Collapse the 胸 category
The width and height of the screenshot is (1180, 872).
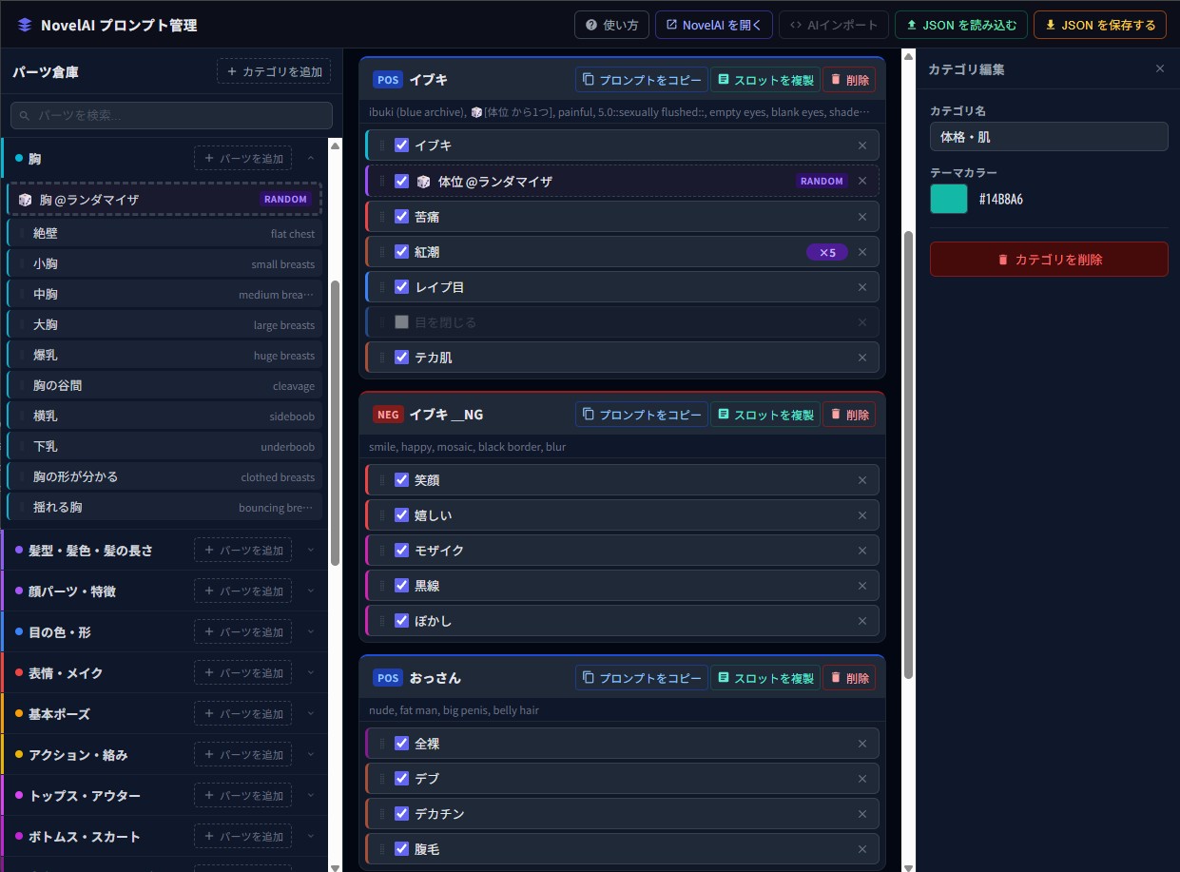(x=310, y=158)
